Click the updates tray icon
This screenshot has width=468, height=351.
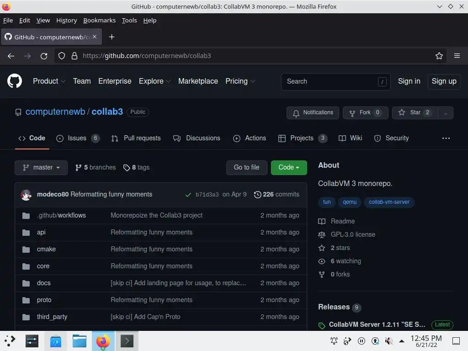click(375, 341)
